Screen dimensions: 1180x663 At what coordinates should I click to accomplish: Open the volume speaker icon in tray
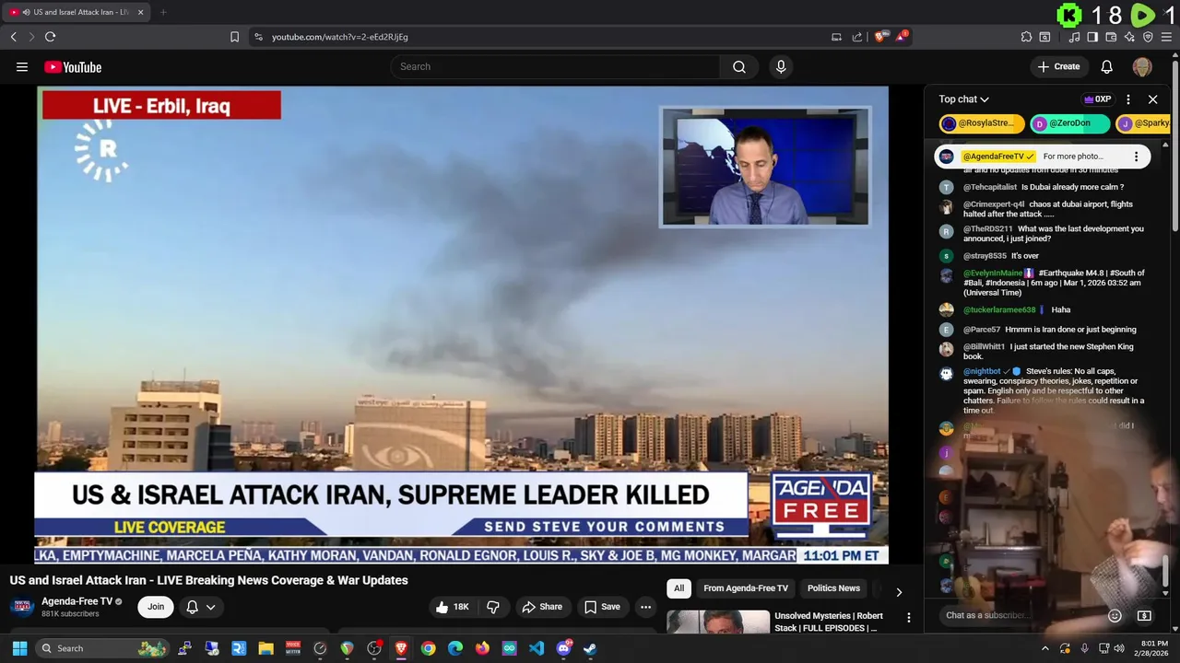(1118, 648)
